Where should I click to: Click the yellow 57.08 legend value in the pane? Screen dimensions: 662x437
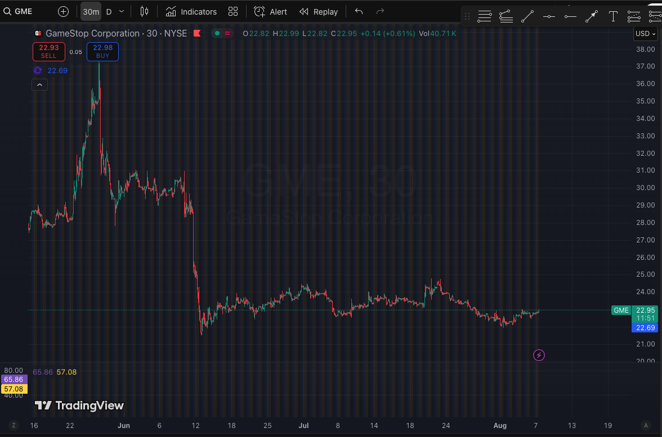tap(66, 372)
